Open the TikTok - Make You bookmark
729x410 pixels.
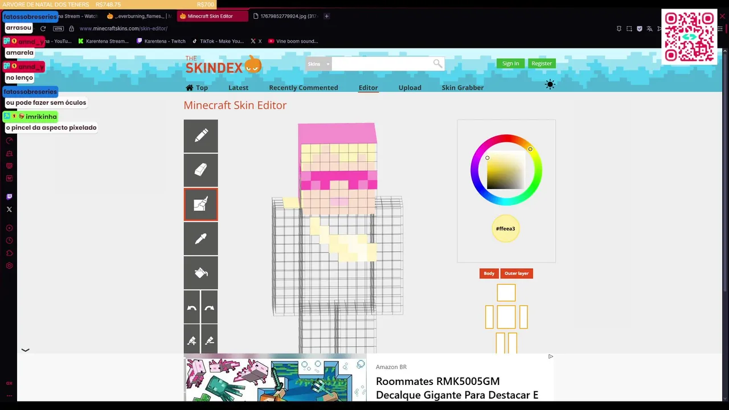tap(218, 41)
